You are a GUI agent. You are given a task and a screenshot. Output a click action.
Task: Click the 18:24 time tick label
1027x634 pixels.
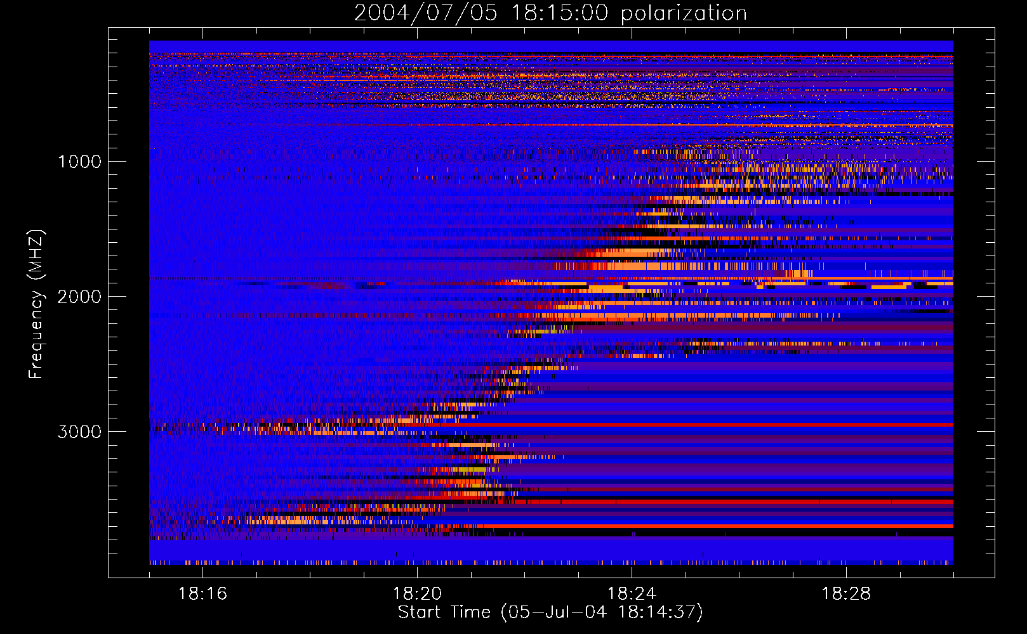coord(632,593)
